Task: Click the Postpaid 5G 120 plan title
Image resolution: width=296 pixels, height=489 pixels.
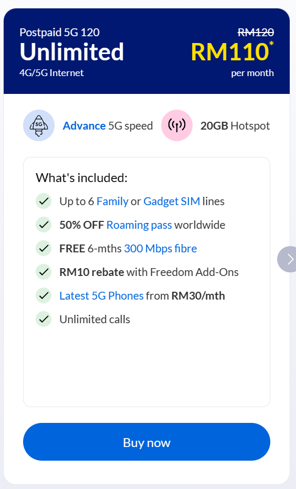Action: point(60,33)
